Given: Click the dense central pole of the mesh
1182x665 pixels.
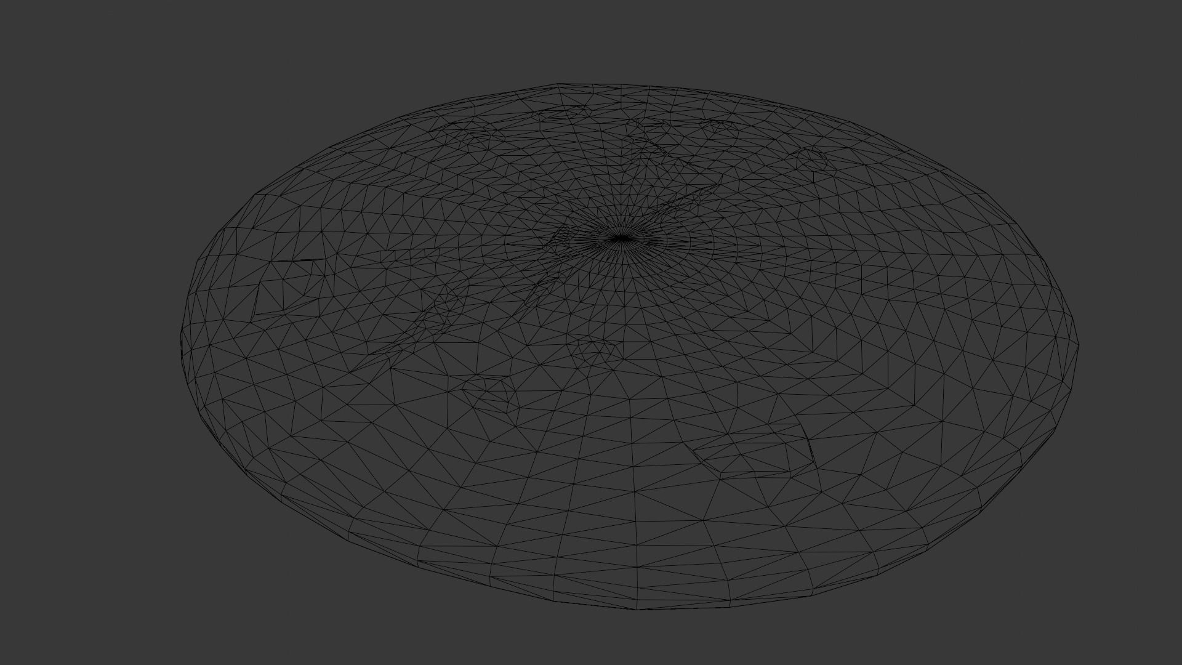Looking at the screenshot, I should click(621, 239).
